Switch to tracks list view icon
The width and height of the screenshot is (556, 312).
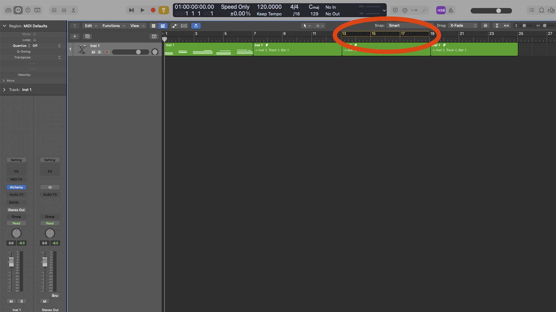coord(163,26)
